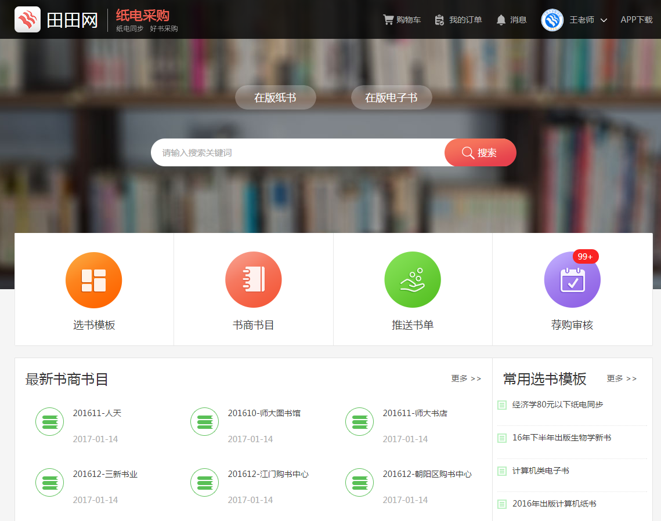The image size is (661, 521).
Task: Click the 王老师 user avatar
Action: coord(552,20)
